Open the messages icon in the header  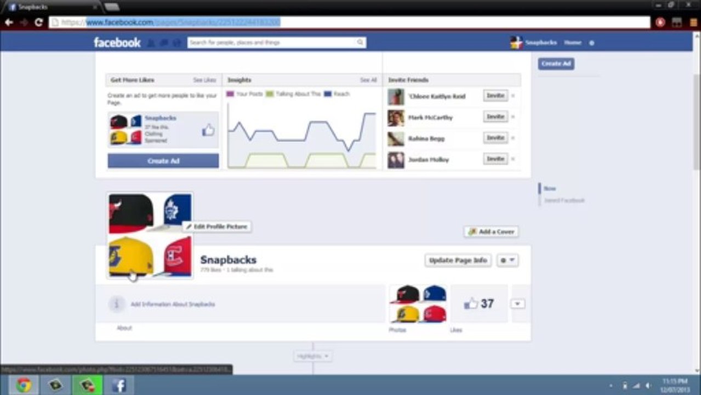tap(164, 43)
